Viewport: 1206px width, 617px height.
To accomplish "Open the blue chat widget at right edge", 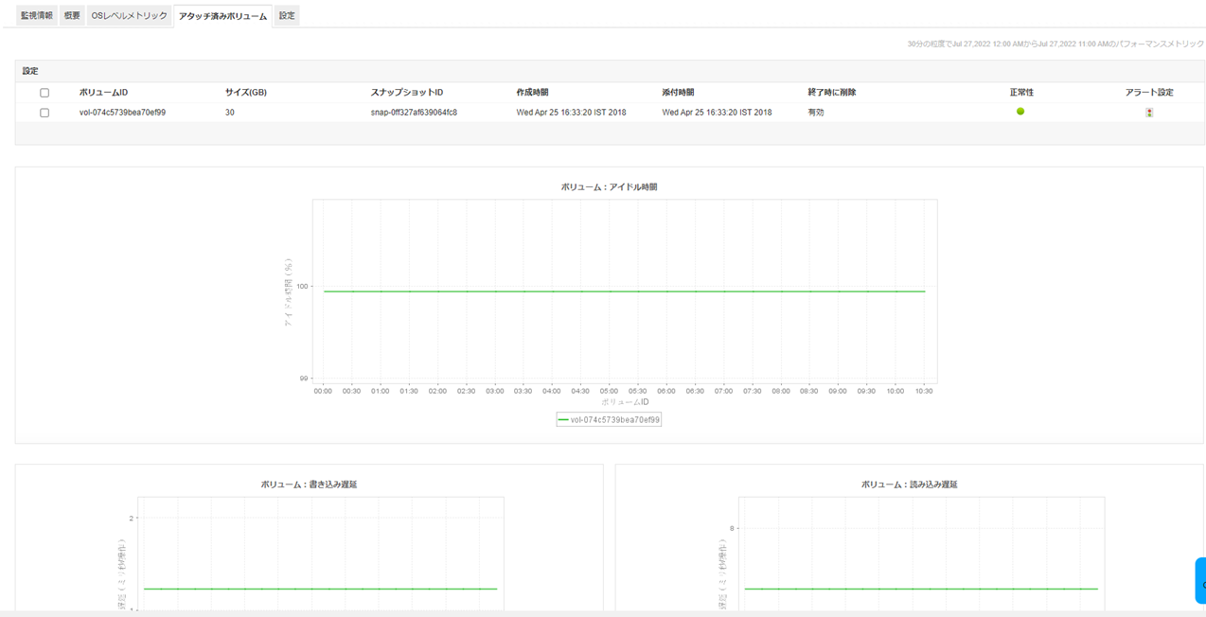I will point(1200,581).
